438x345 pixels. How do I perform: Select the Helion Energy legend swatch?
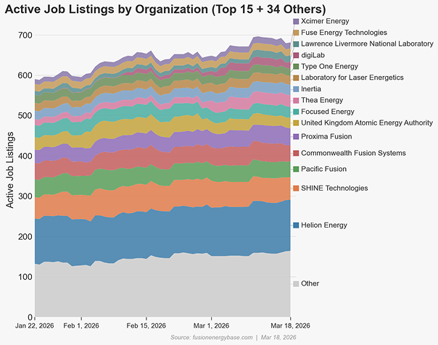pyautogui.click(x=296, y=225)
